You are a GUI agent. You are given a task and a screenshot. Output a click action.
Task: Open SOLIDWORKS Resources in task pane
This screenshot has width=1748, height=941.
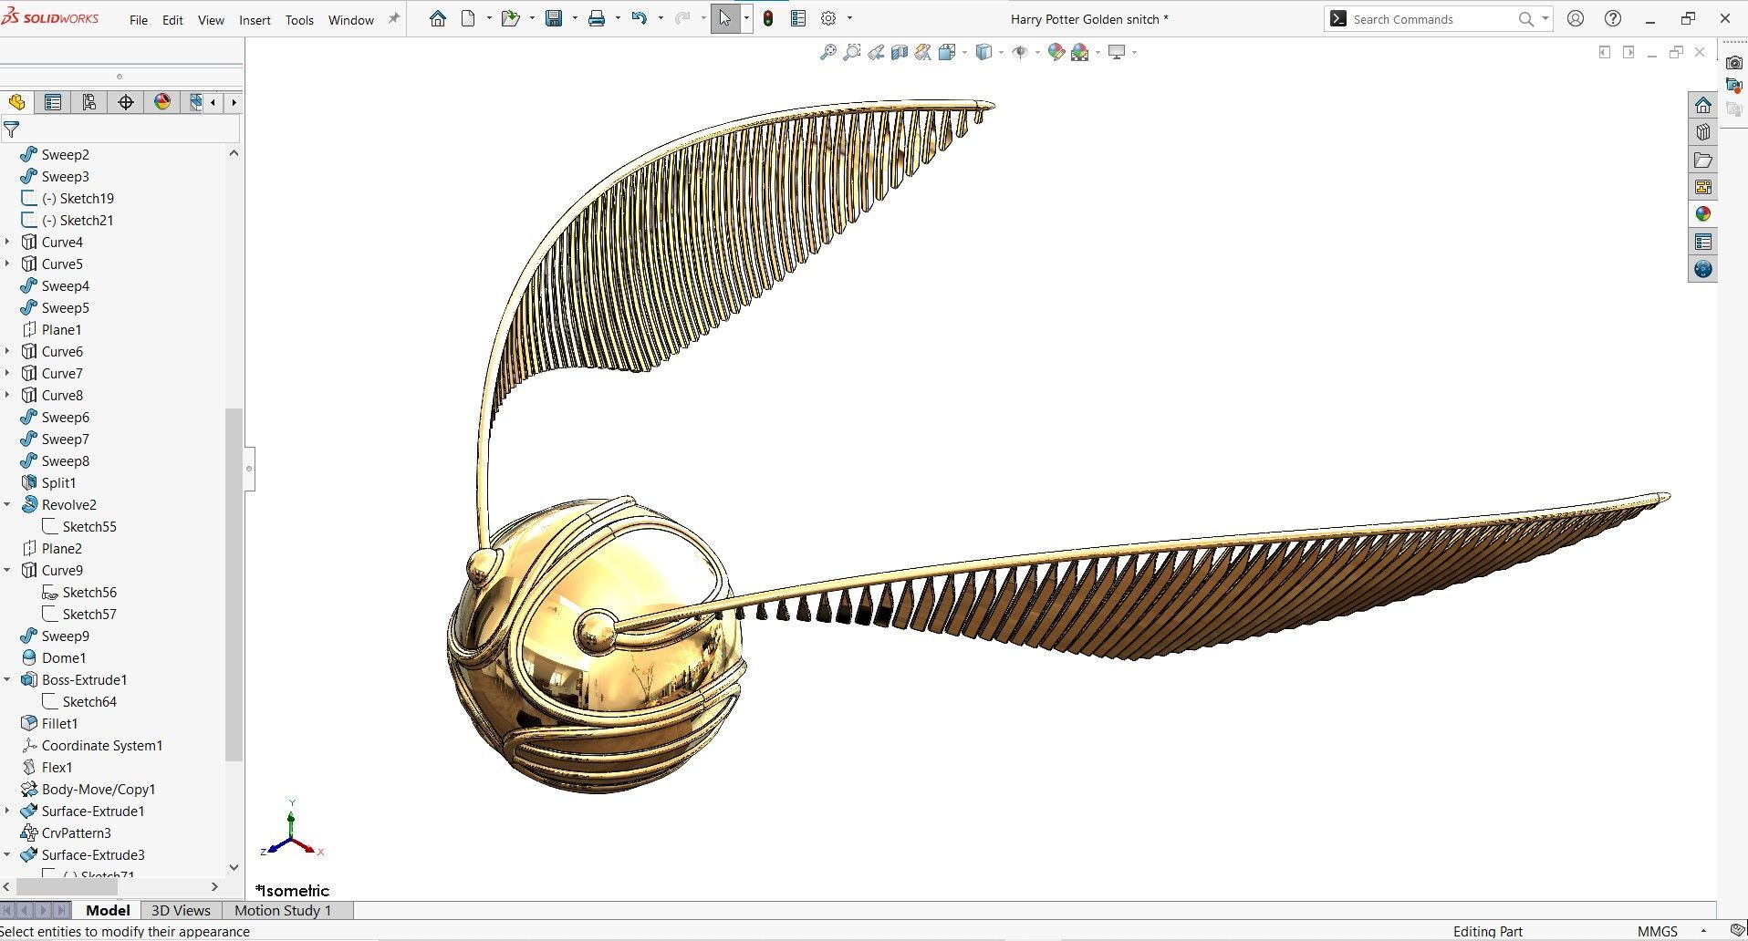1702,105
